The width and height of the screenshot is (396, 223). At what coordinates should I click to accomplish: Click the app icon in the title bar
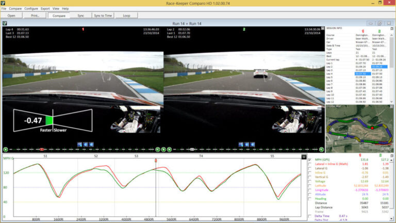4,3
